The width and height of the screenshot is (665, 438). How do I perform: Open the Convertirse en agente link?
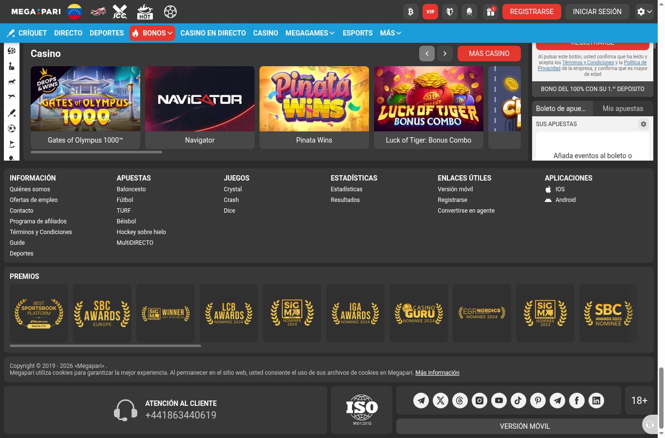click(x=466, y=211)
